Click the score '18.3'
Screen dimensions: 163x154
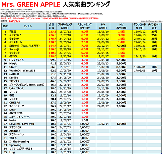(53, 124)
